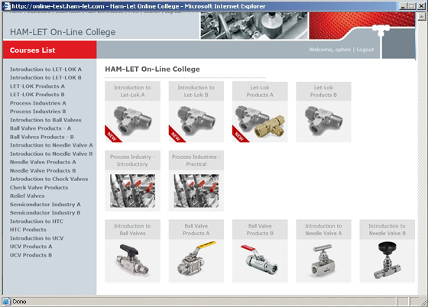Screen dimensions: 428x307
Task: Open Check Valve Products course link
Action: 39,187
